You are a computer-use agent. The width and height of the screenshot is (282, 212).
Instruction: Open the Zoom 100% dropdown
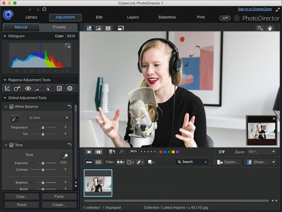[x=261, y=152]
